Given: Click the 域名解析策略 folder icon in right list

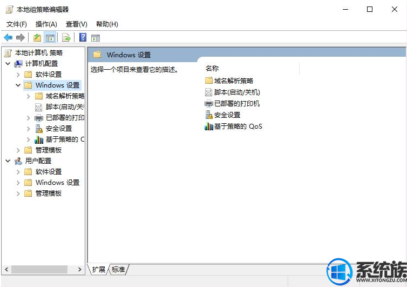Looking at the screenshot, I should coord(209,81).
